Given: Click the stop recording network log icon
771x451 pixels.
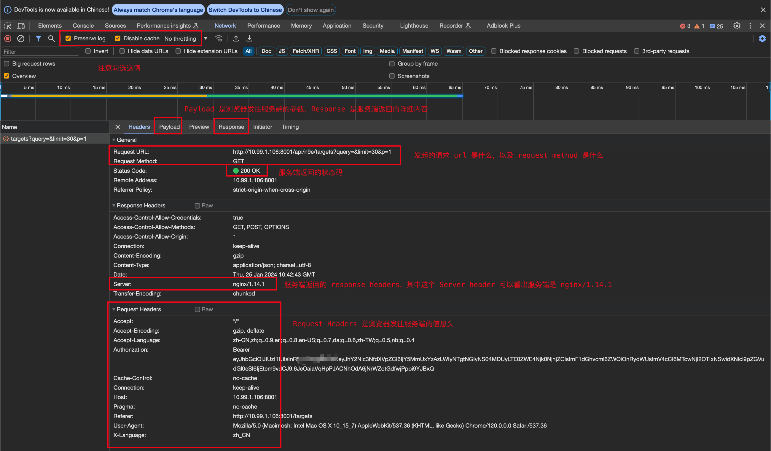Looking at the screenshot, I should pos(8,39).
